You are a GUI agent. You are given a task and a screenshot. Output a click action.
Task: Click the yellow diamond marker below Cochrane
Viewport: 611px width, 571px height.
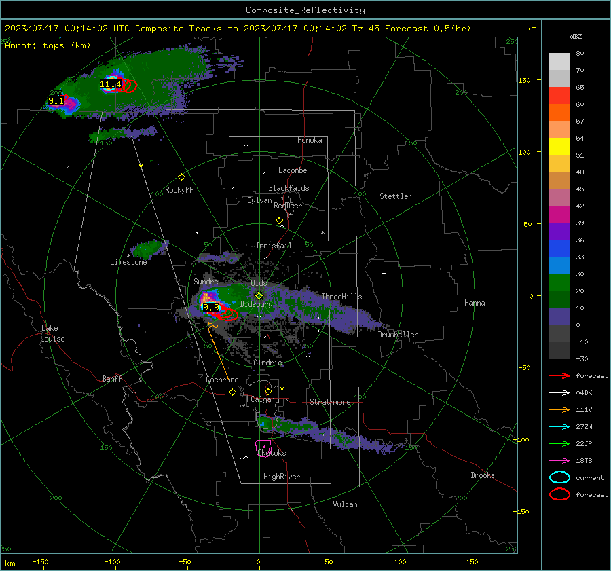pyautogui.click(x=232, y=392)
